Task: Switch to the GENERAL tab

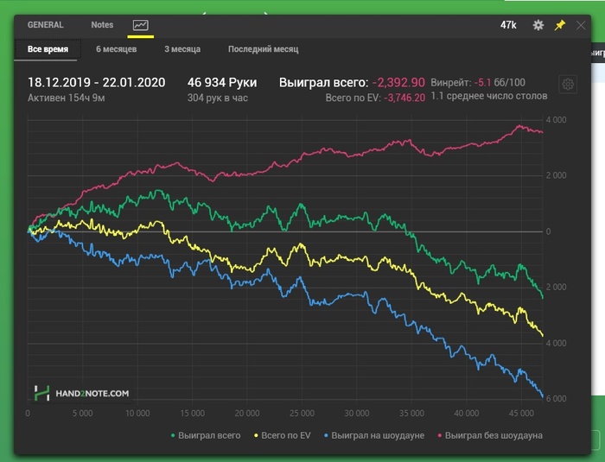Action: 45,25
